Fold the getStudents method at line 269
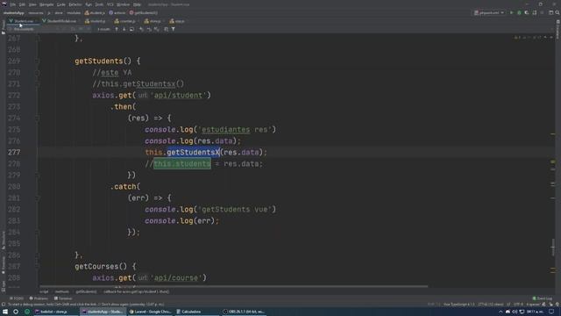The width and height of the screenshot is (561, 316). tap(37, 61)
